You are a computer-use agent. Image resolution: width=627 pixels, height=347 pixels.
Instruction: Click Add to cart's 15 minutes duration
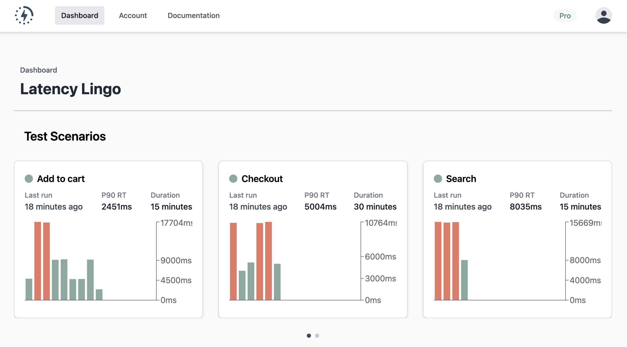(x=172, y=206)
